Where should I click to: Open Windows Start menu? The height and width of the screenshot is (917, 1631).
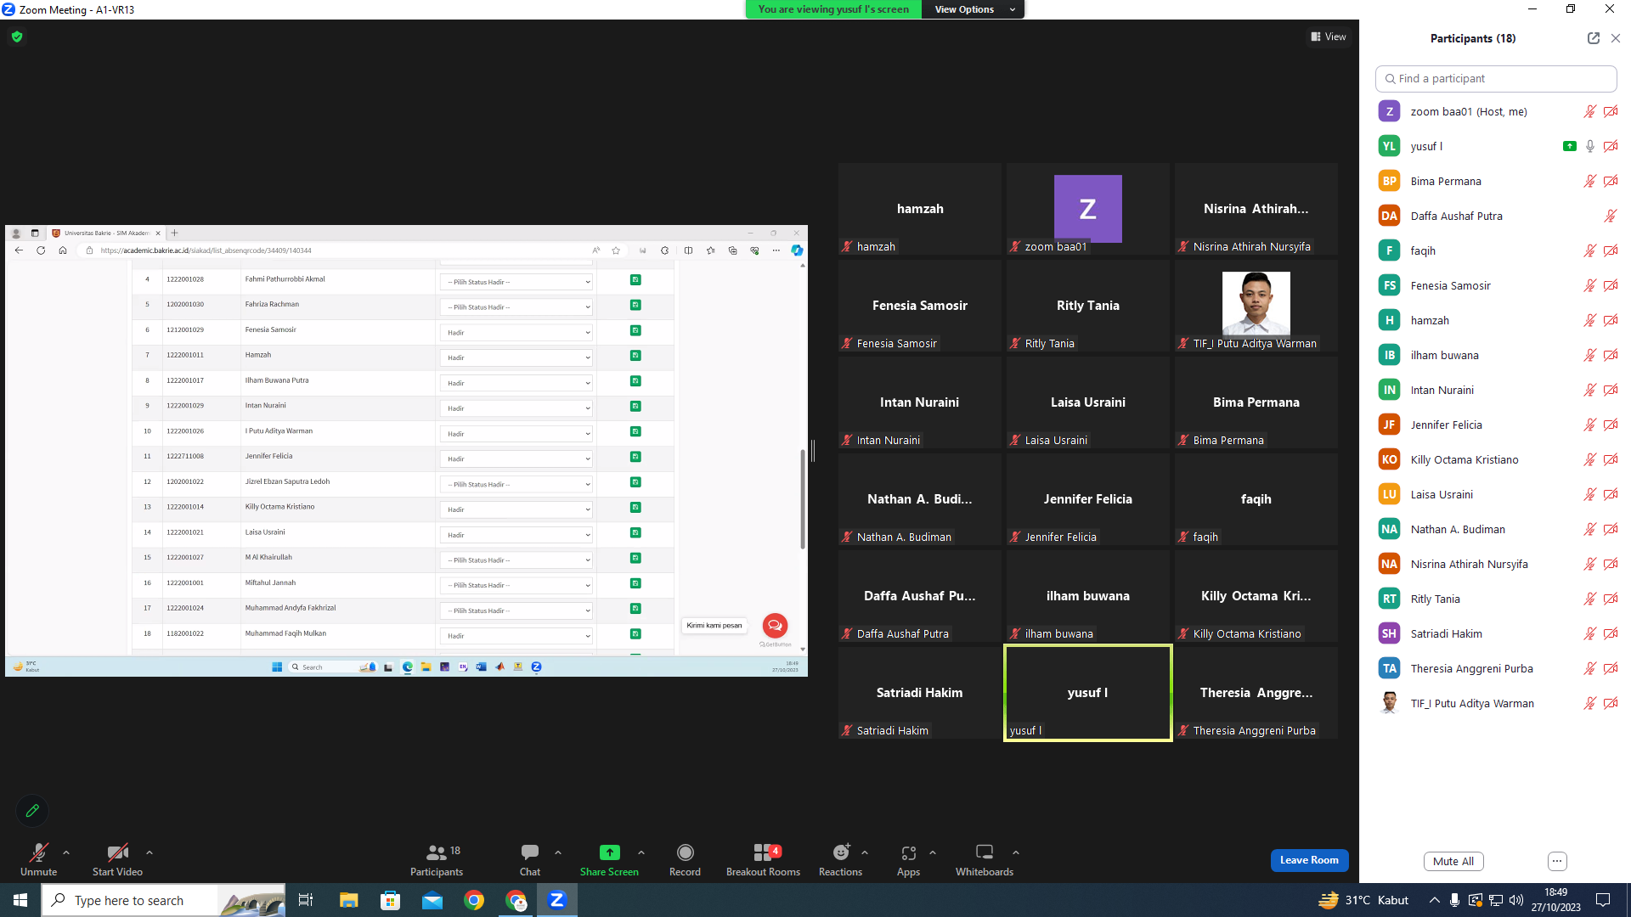20,900
